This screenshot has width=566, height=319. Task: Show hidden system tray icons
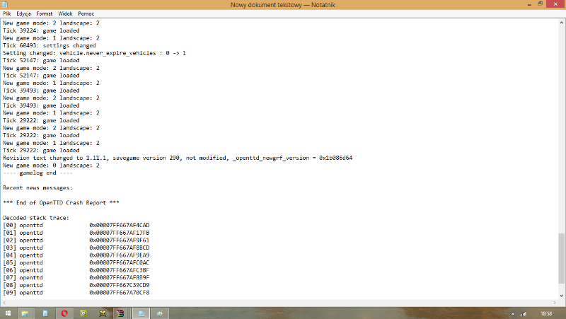coord(512,314)
